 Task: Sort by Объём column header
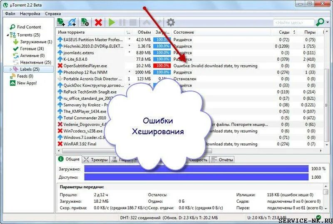click(144, 32)
